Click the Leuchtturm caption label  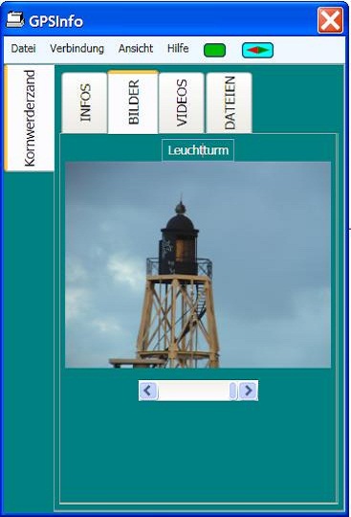(x=198, y=150)
